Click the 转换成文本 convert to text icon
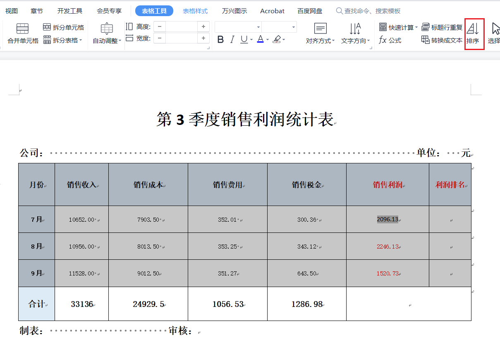 (x=425, y=40)
